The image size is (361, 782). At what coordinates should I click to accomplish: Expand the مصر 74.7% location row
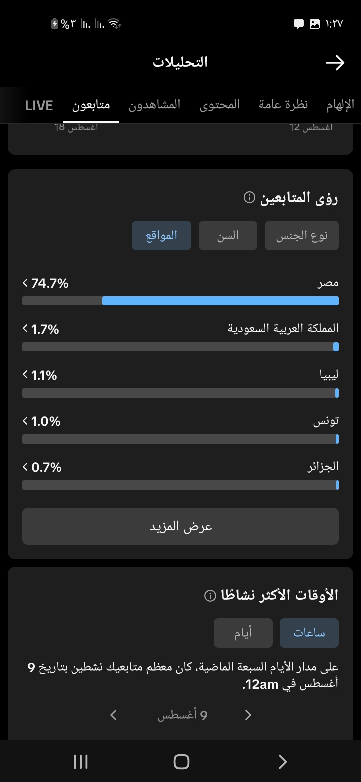click(180, 291)
